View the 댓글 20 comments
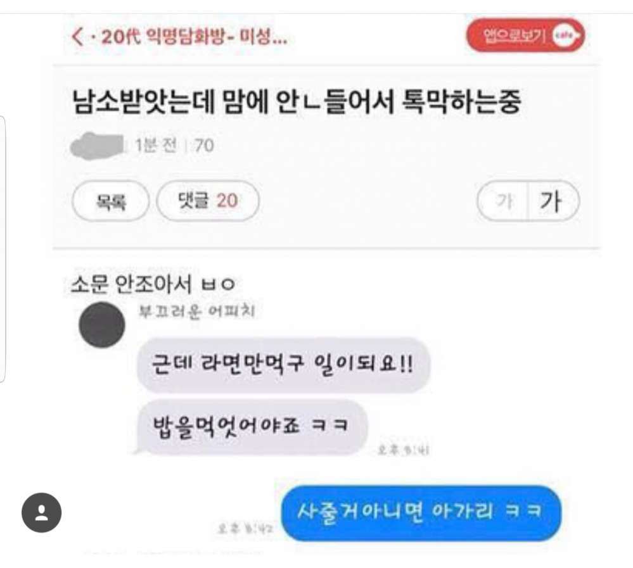633x568 pixels. [207, 201]
